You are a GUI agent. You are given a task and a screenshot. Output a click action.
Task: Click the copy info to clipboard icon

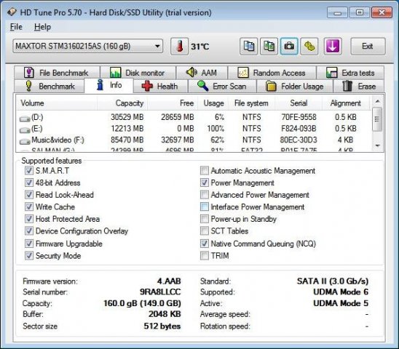click(248, 47)
